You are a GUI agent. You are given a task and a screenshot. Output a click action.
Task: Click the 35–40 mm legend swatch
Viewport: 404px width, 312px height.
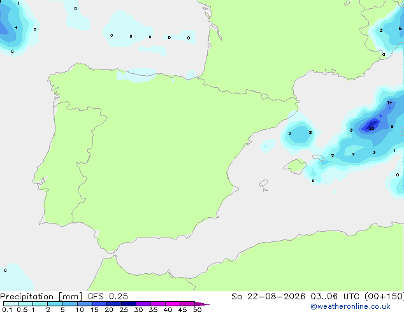pos(157,304)
